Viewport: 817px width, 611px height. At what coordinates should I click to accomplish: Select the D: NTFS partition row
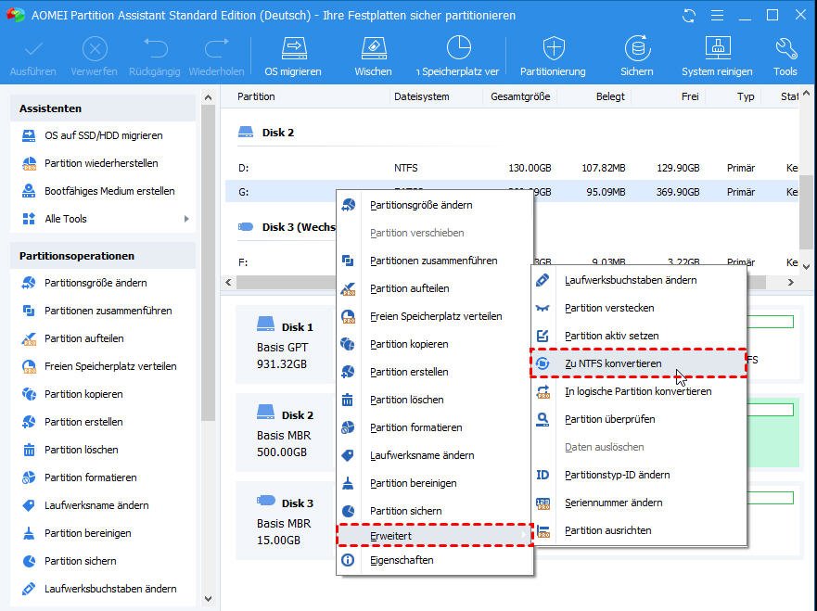[x=512, y=168]
